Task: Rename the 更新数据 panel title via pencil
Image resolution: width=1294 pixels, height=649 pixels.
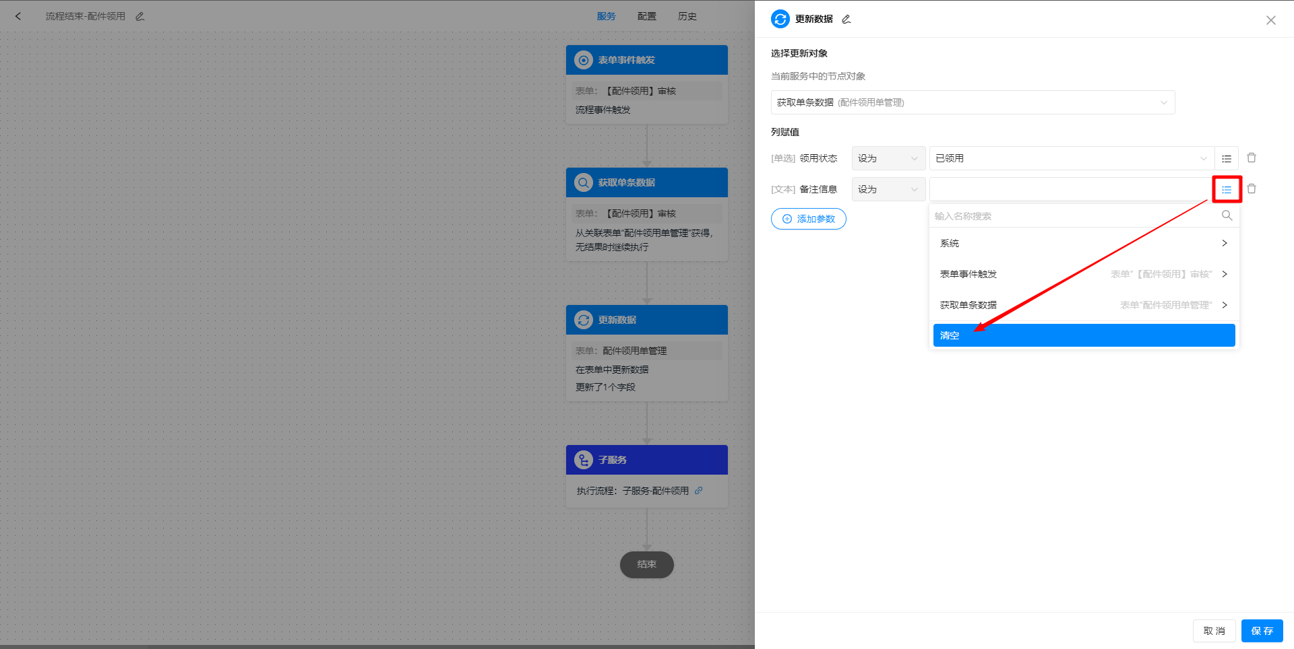Action: click(x=846, y=20)
